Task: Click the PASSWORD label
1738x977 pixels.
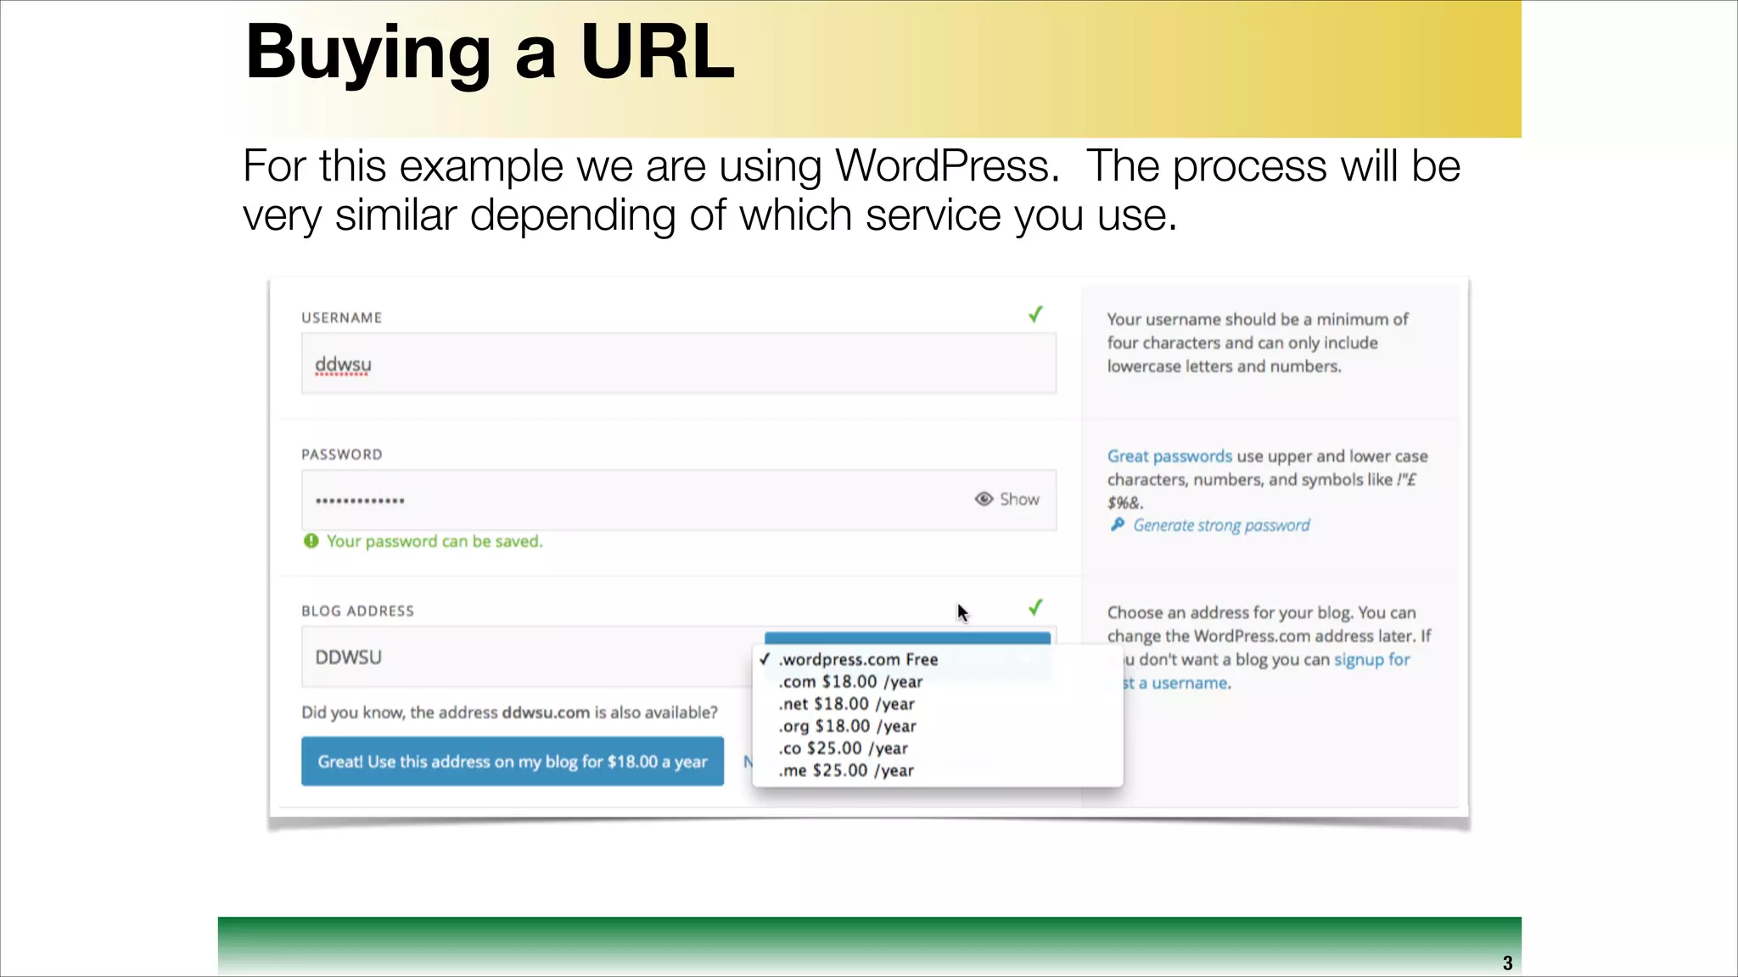Action: point(342,455)
